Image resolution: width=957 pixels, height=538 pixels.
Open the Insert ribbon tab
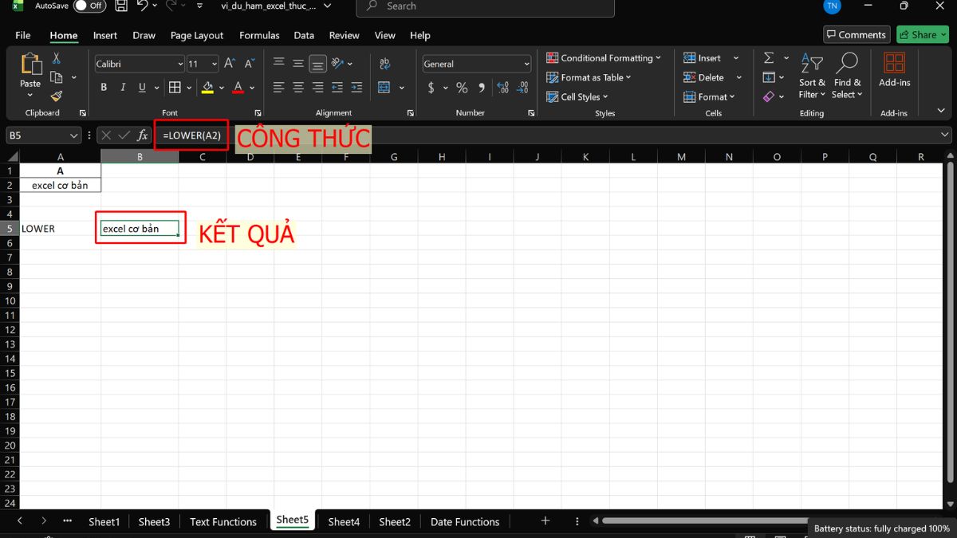pos(105,35)
